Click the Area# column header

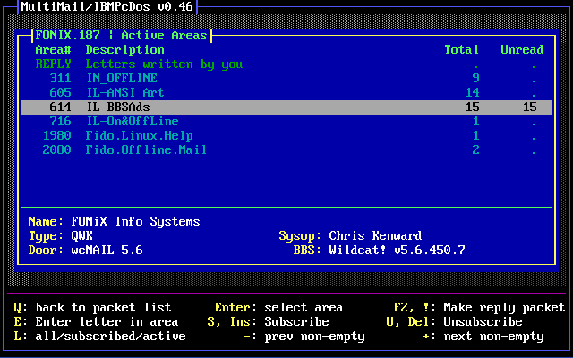53,50
